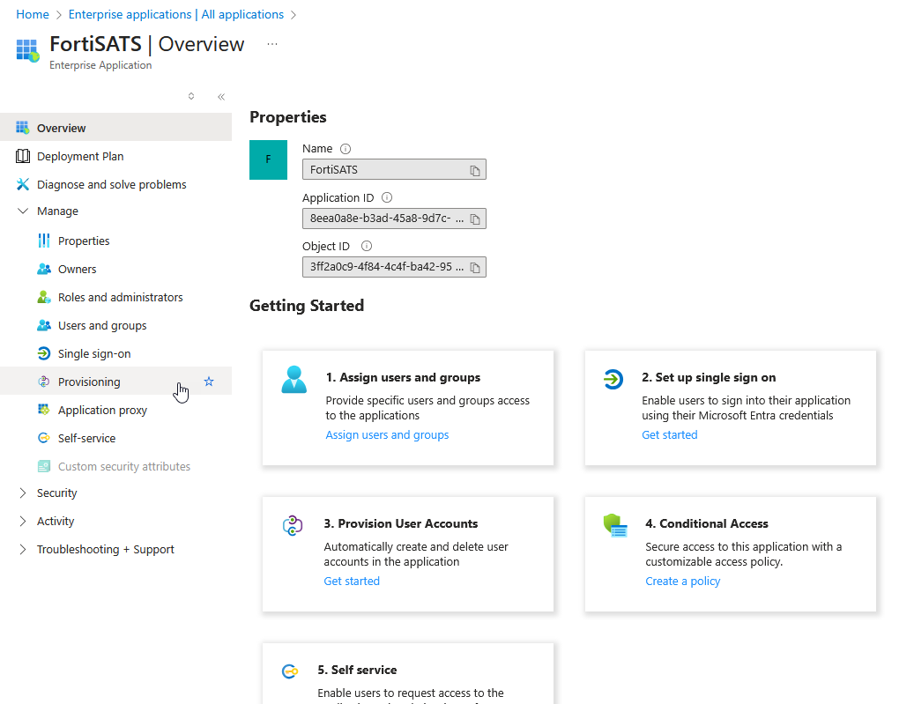
Task: Click the Provision User Accounts card icon
Action: [293, 526]
